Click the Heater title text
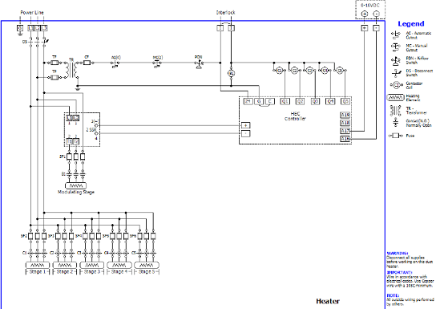 [x=328, y=301]
